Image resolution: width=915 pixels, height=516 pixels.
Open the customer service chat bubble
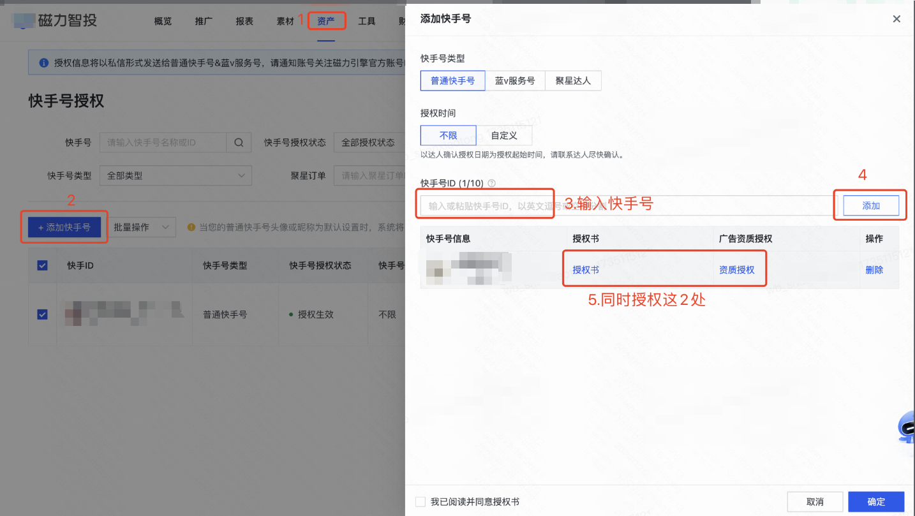tap(906, 427)
